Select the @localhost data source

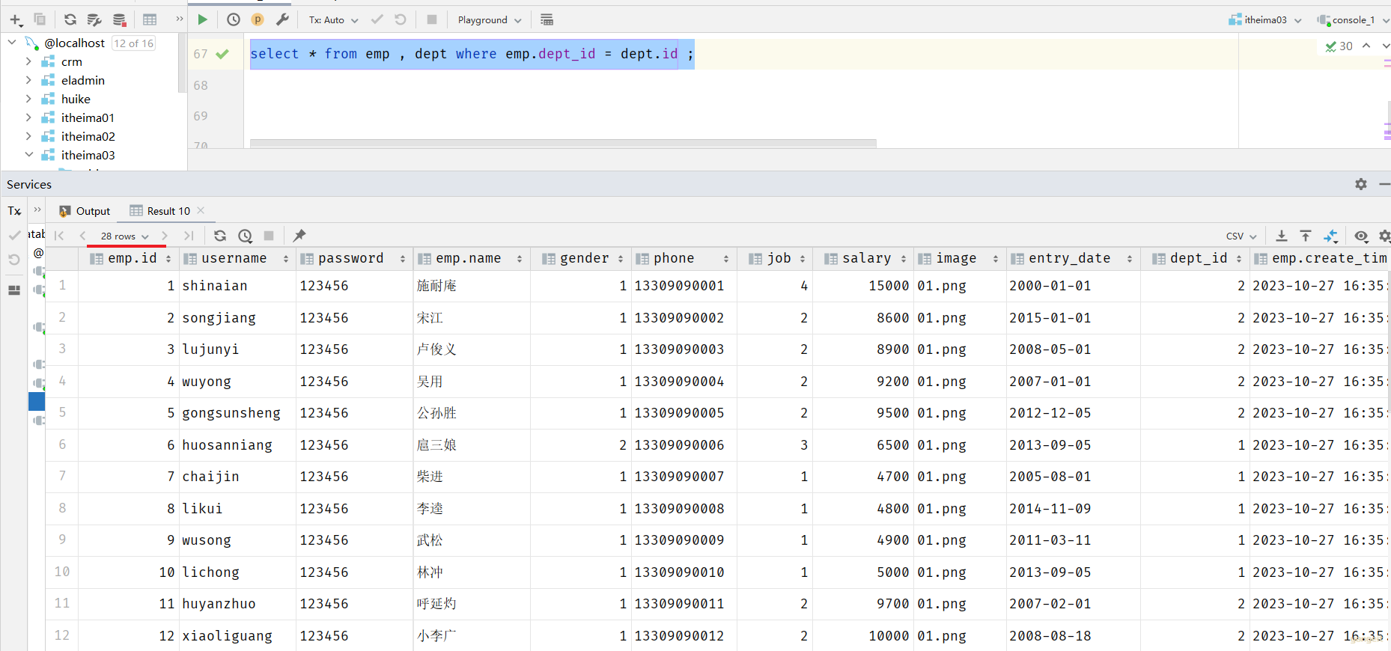click(x=74, y=43)
